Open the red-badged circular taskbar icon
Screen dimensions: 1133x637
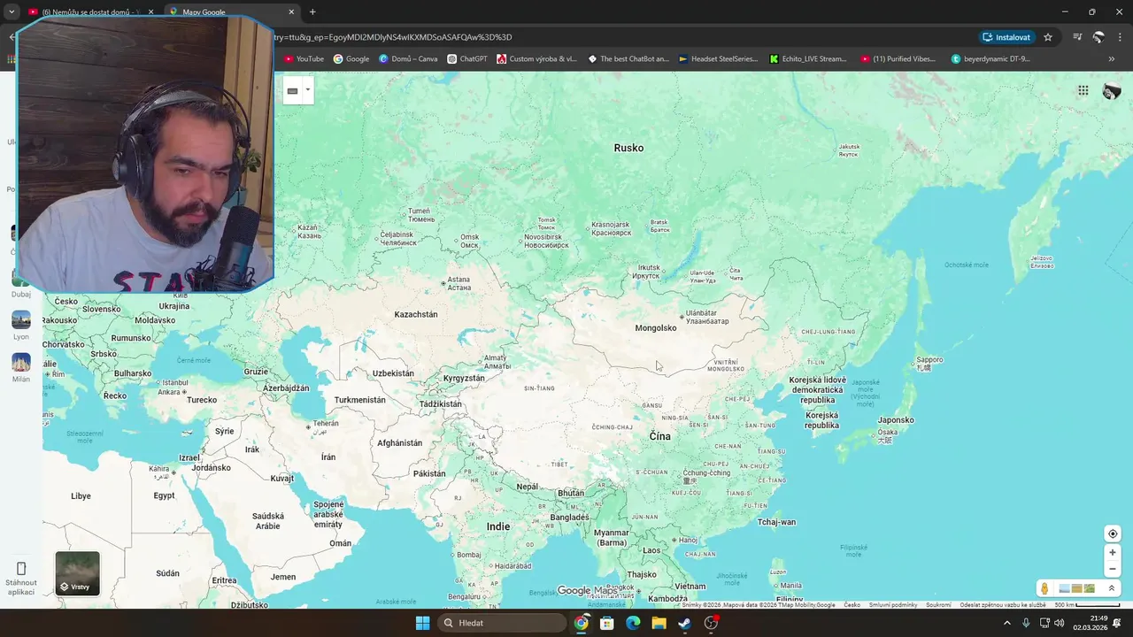coord(711,623)
